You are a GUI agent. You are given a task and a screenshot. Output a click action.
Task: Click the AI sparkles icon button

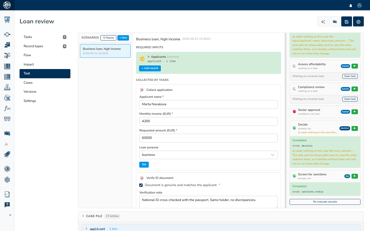(323, 22)
